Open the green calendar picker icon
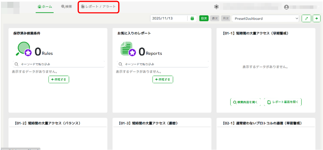The image size is (323, 150). pyautogui.click(x=192, y=18)
